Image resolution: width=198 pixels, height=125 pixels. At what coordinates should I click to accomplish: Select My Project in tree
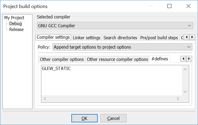(14, 18)
